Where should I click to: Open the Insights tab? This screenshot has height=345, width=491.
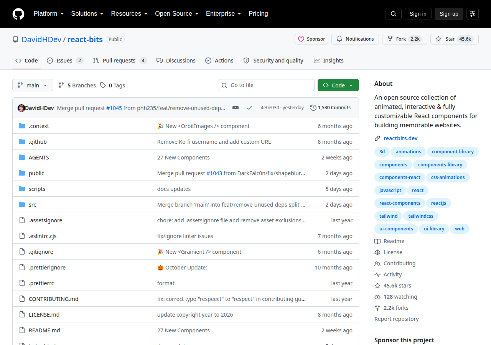point(329,61)
